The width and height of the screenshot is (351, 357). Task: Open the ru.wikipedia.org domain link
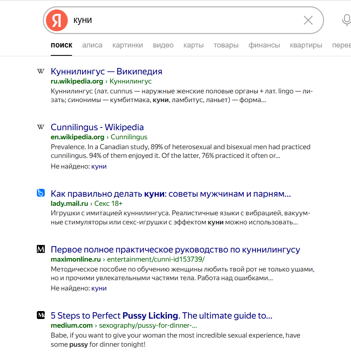pos(77,82)
